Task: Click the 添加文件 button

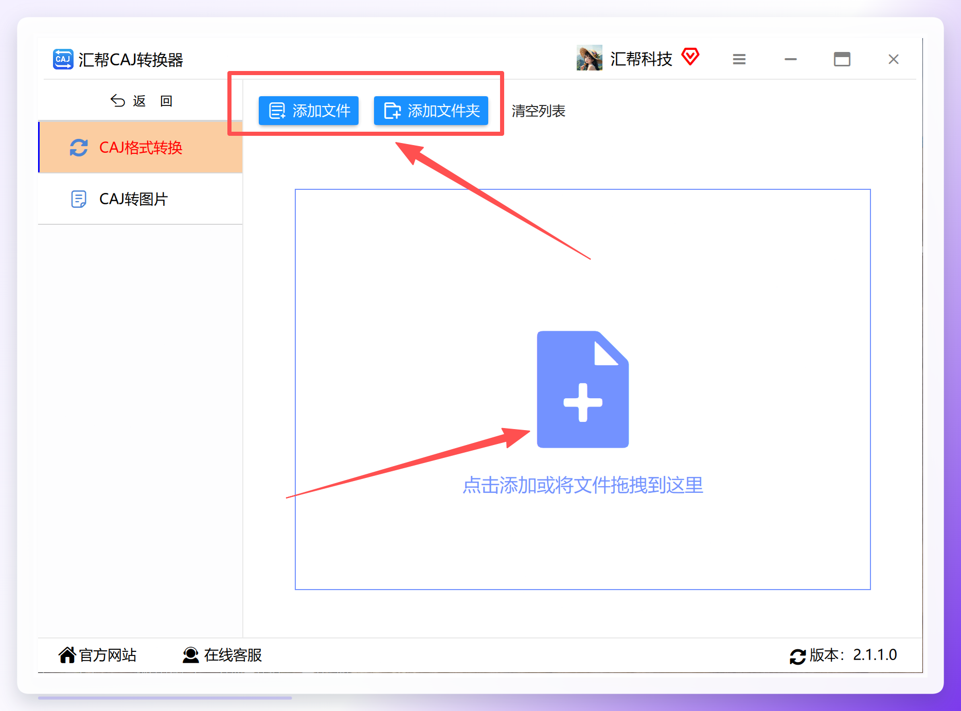Action: click(x=308, y=111)
